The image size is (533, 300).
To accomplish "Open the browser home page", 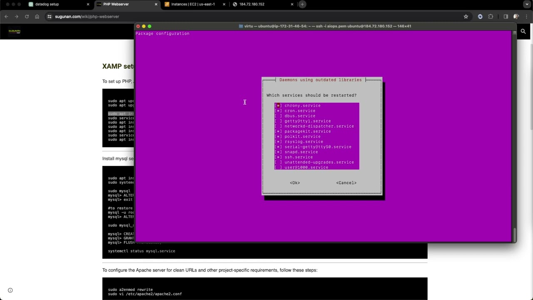I will coord(37,17).
